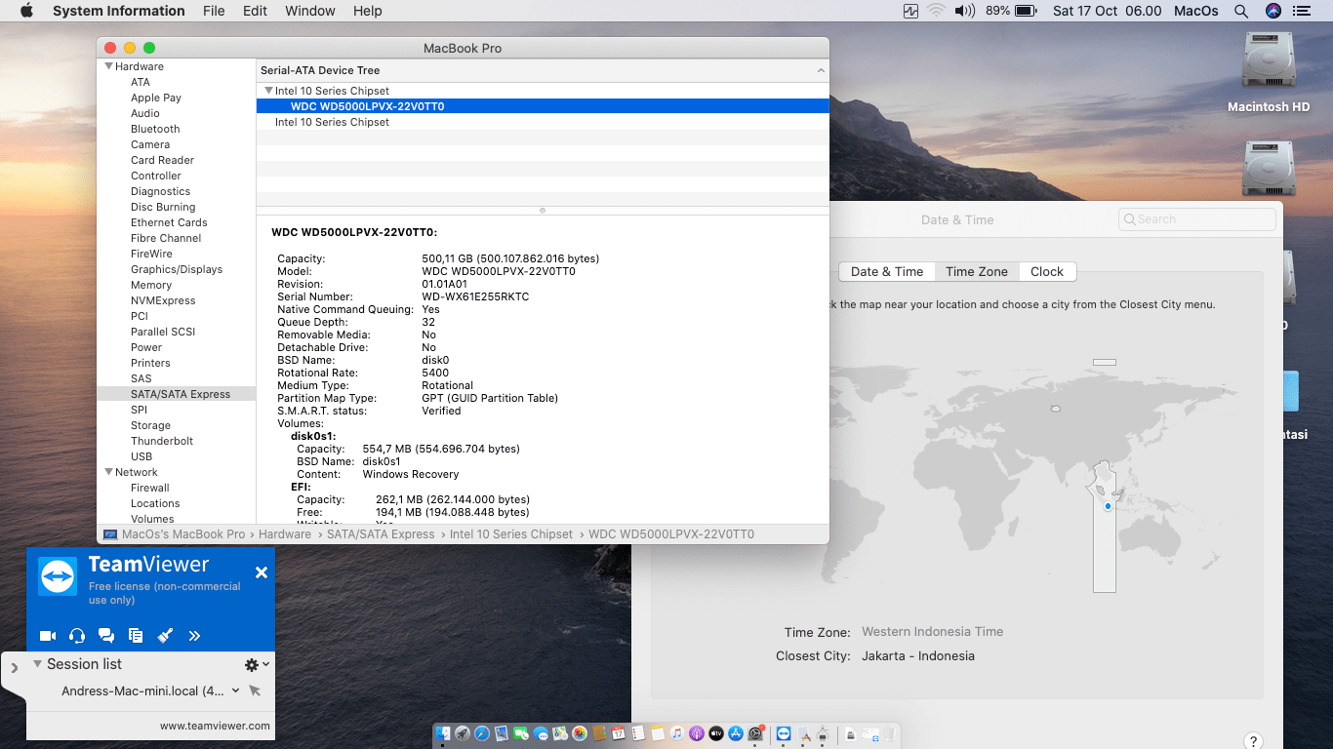This screenshot has height=749, width=1333.
Task: Switch to the Date & Time tab
Action: 886,272
